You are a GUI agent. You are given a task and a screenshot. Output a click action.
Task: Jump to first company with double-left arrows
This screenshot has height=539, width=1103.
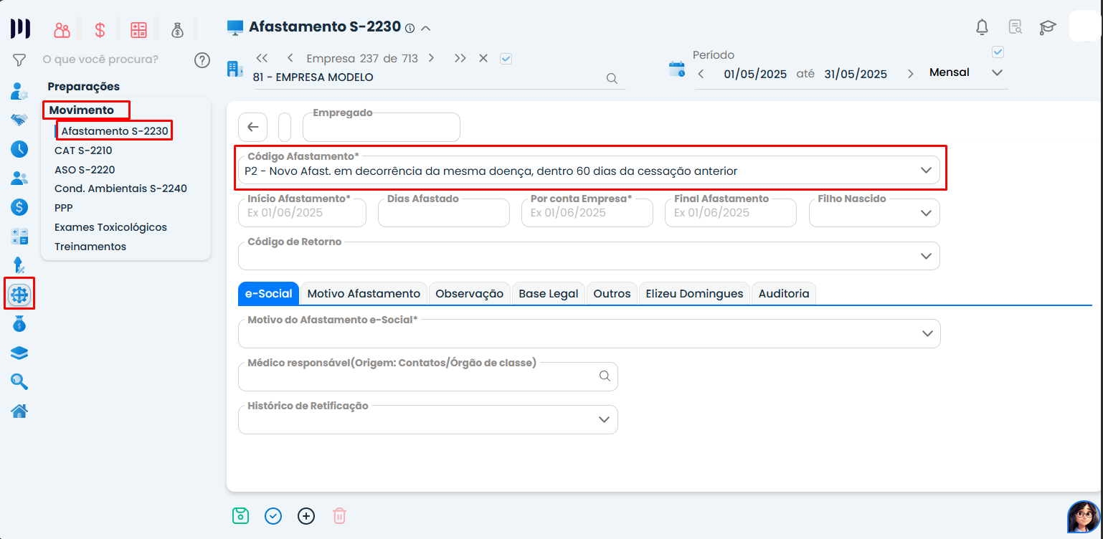262,58
